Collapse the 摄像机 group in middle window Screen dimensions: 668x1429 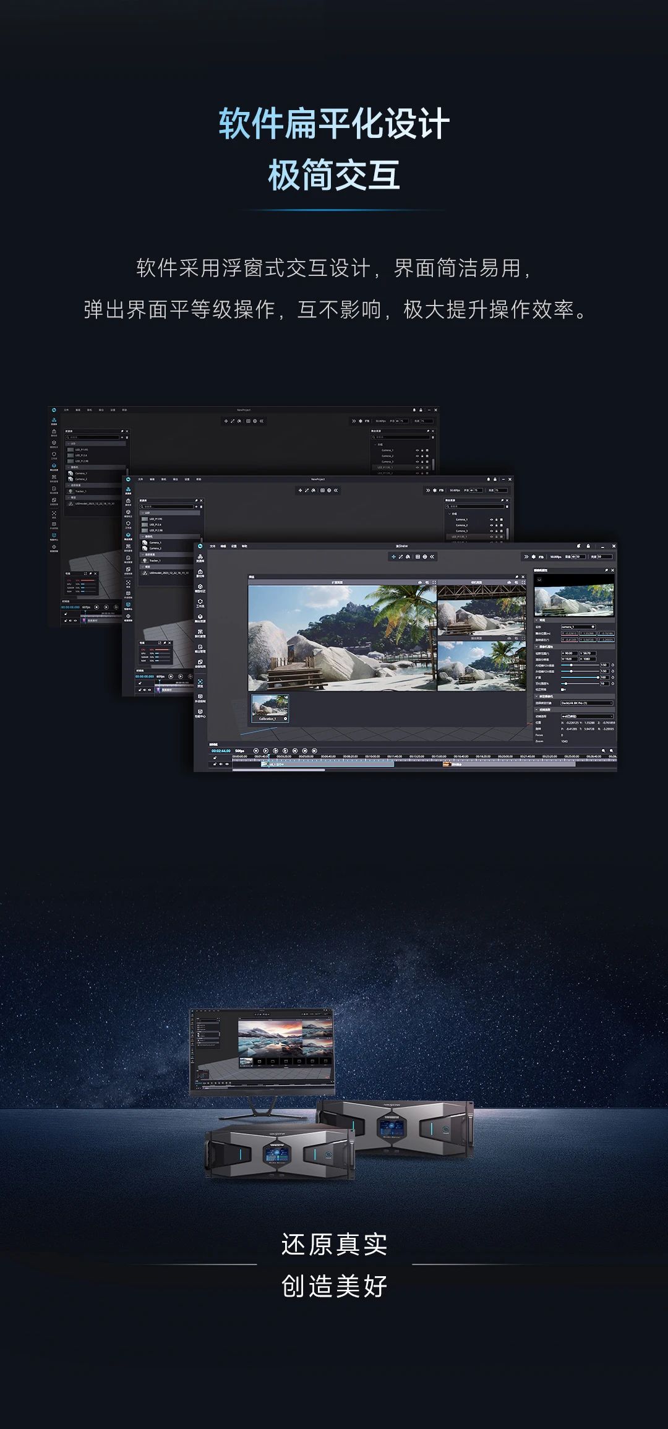tap(143, 536)
